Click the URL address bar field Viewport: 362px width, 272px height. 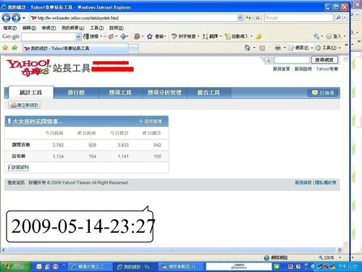click(x=134, y=17)
